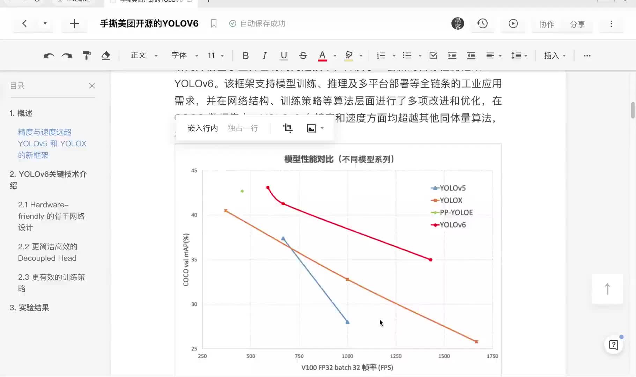Go back with the left arrow
The height and width of the screenshot is (377, 636).
coord(24,24)
